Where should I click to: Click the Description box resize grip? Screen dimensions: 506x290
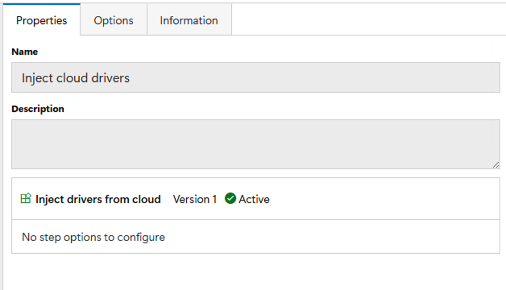pos(496,164)
